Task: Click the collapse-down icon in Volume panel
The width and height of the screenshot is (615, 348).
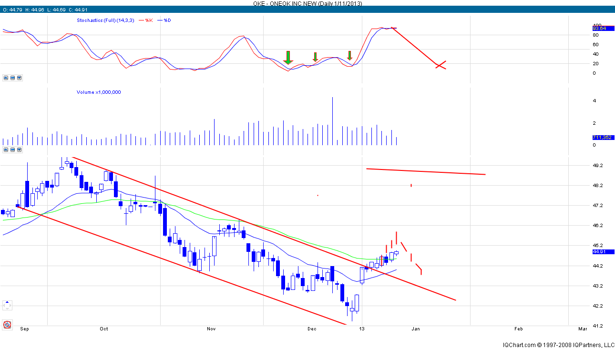Action: coord(20,150)
